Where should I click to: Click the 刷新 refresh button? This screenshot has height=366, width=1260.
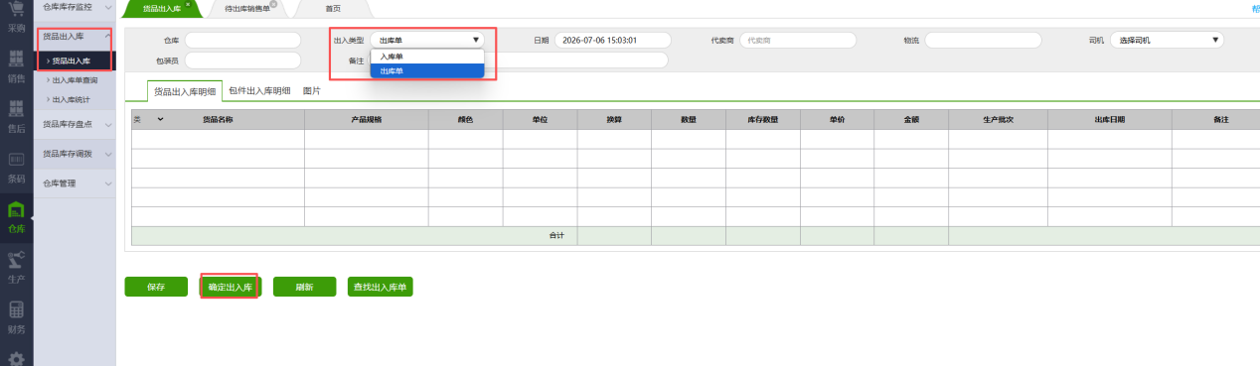[304, 287]
